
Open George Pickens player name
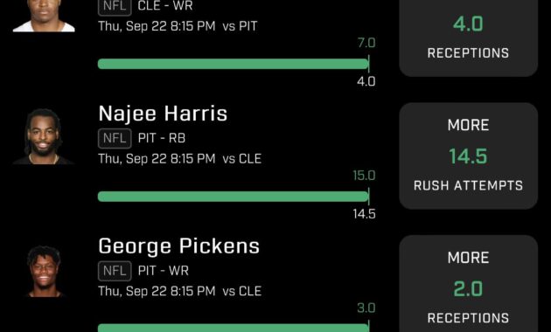point(179,246)
